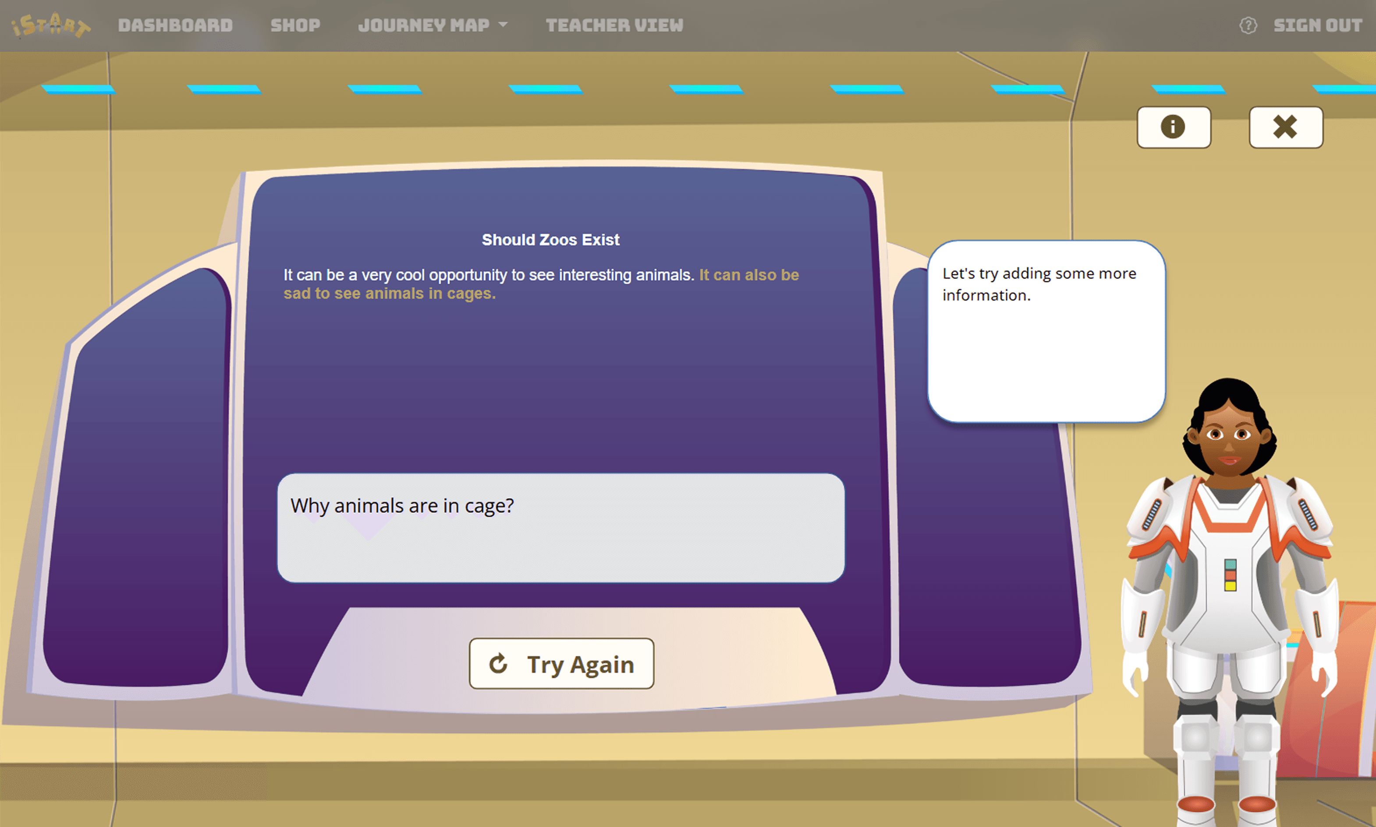This screenshot has height=827, width=1376.
Task: Click the iSTART logo
Action: pyautogui.click(x=50, y=25)
